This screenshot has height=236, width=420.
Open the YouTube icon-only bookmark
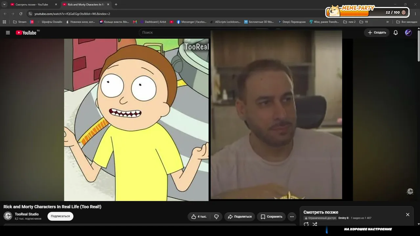(172, 22)
